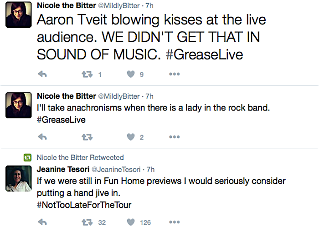Open Jeanine Tesori's profile picture
The width and height of the screenshot is (319, 232).
tap(18, 178)
